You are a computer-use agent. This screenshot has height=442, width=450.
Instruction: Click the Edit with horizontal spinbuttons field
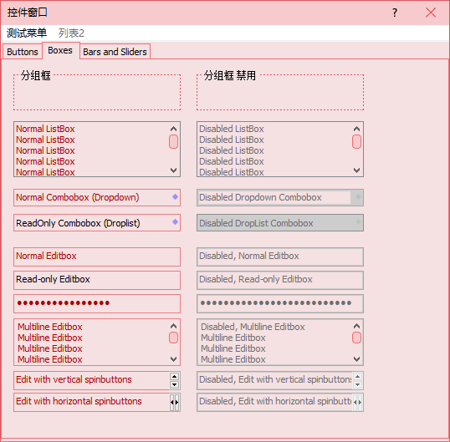coord(92,402)
